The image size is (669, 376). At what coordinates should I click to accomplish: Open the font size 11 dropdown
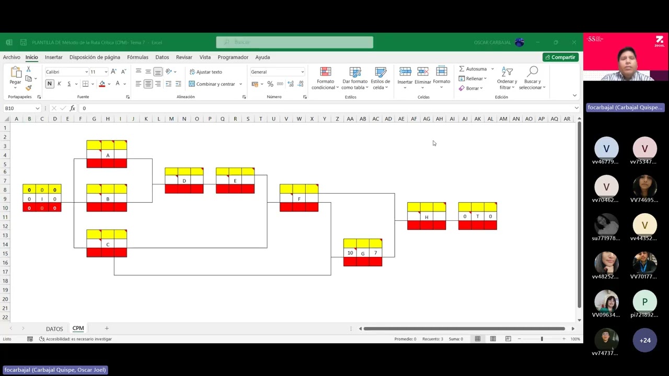point(106,72)
